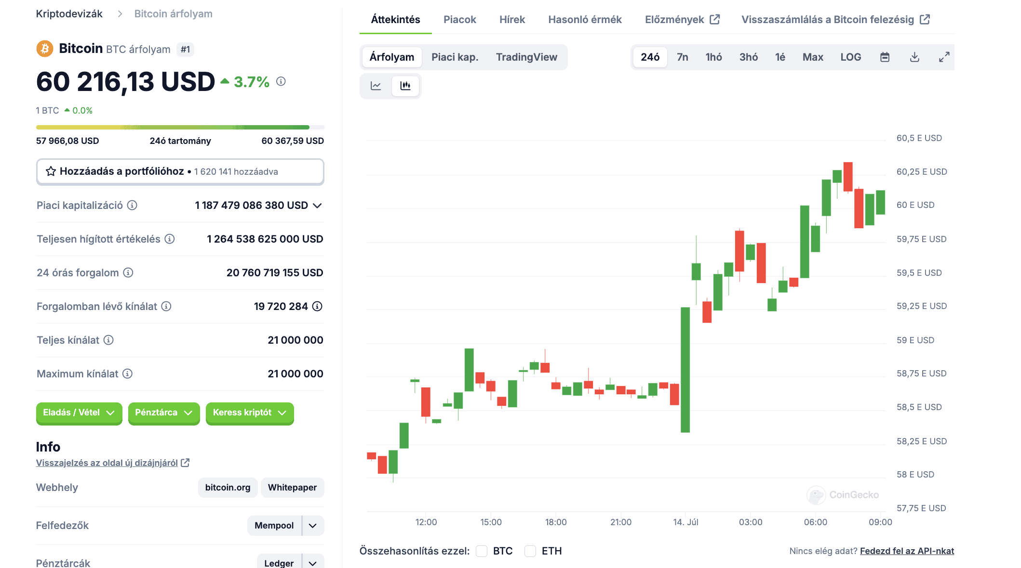Open the Piacok tab

click(460, 20)
